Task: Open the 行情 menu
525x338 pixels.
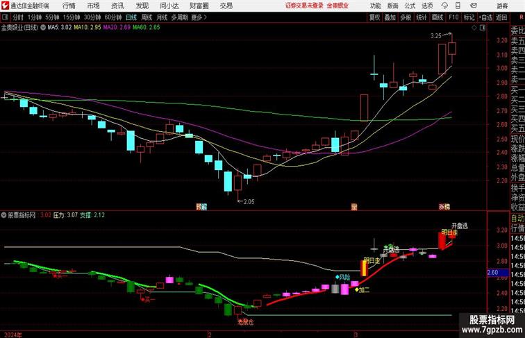Action: click(x=69, y=6)
